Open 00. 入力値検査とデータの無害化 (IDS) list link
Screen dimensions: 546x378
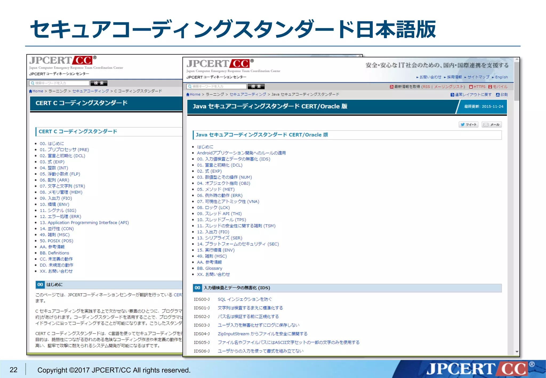pos(234,159)
